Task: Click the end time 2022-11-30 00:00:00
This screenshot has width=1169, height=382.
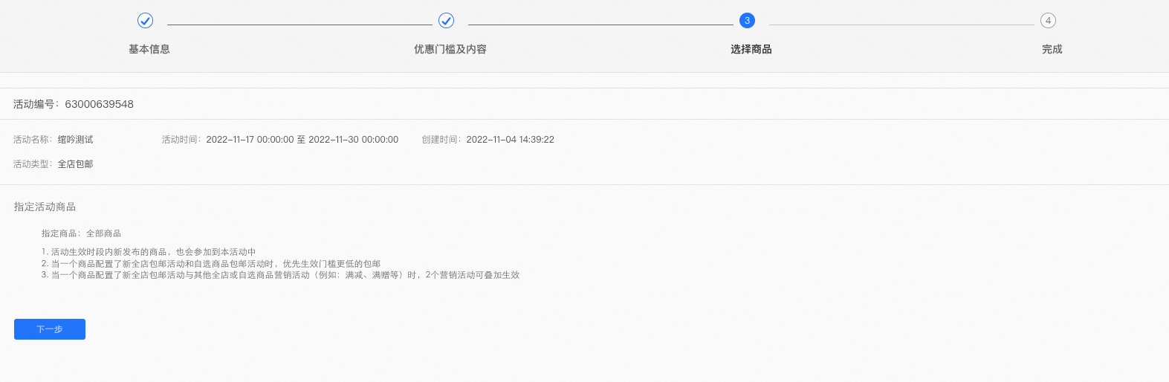Action: point(354,140)
